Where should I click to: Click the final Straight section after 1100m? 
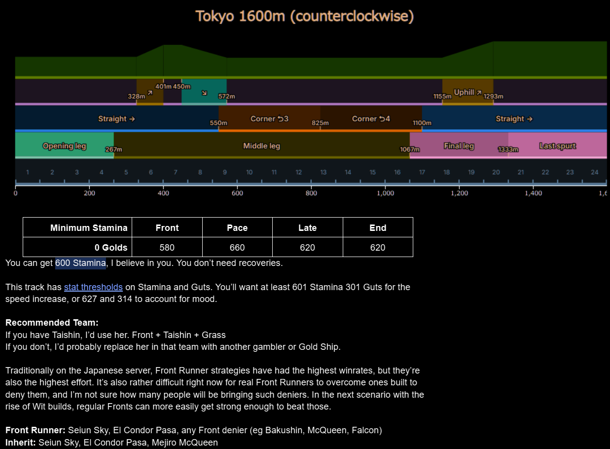[x=514, y=118]
